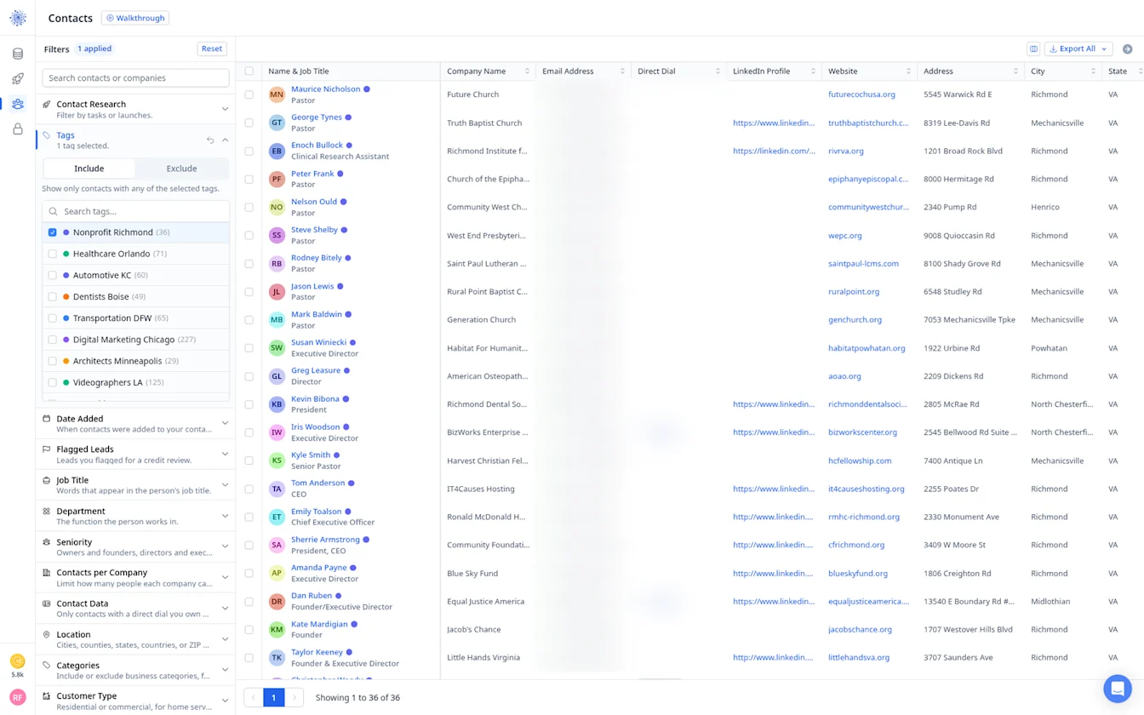Click the purple dot next to Automotive KC
The width and height of the screenshot is (1144, 715).
(x=66, y=275)
